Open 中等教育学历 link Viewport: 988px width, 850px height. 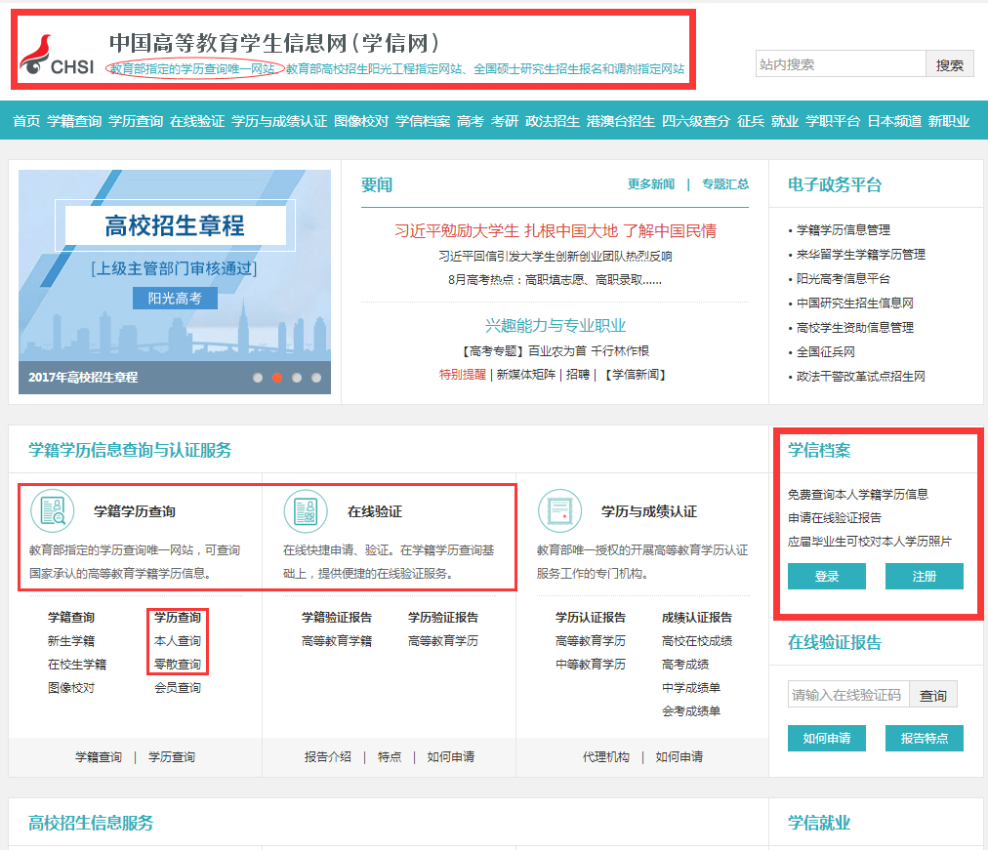[x=591, y=665]
